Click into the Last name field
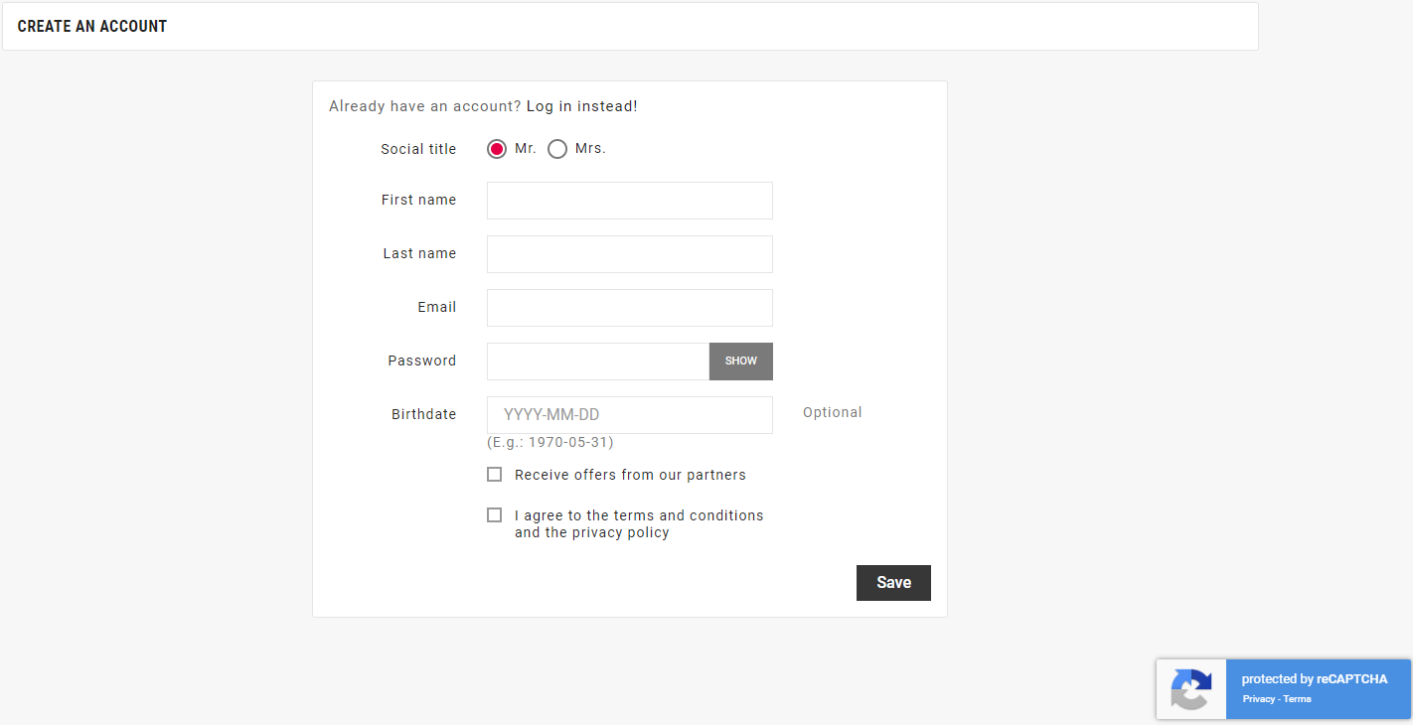The height and width of the screenshot is (725, 1413). coord(629,254)
